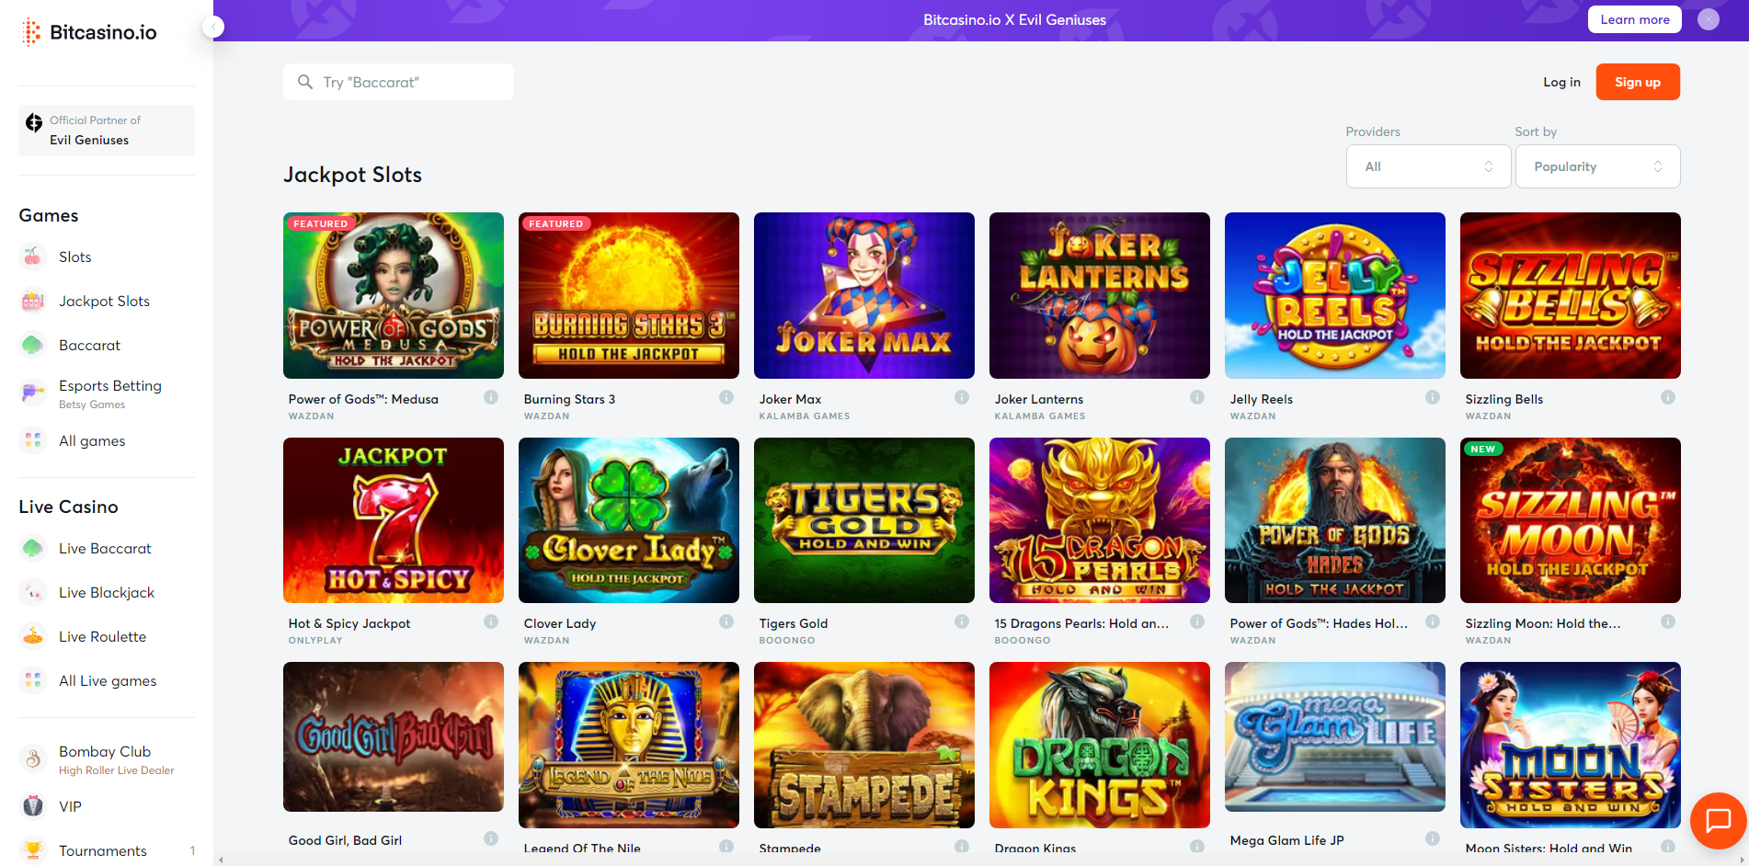The height and width of the screenshot is (866, 1749).
Task: Click the All games grid icon
Action: (x=32, y=440)
